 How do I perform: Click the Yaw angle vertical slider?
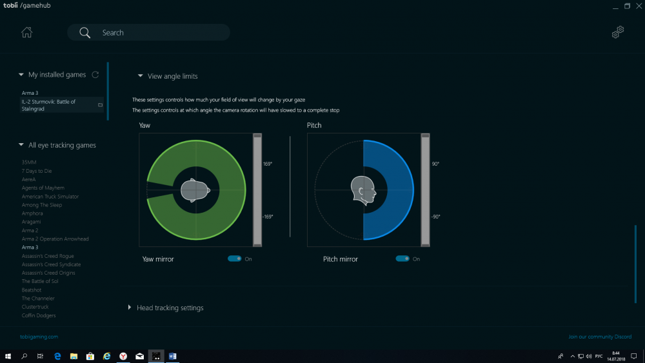(257, 190)
